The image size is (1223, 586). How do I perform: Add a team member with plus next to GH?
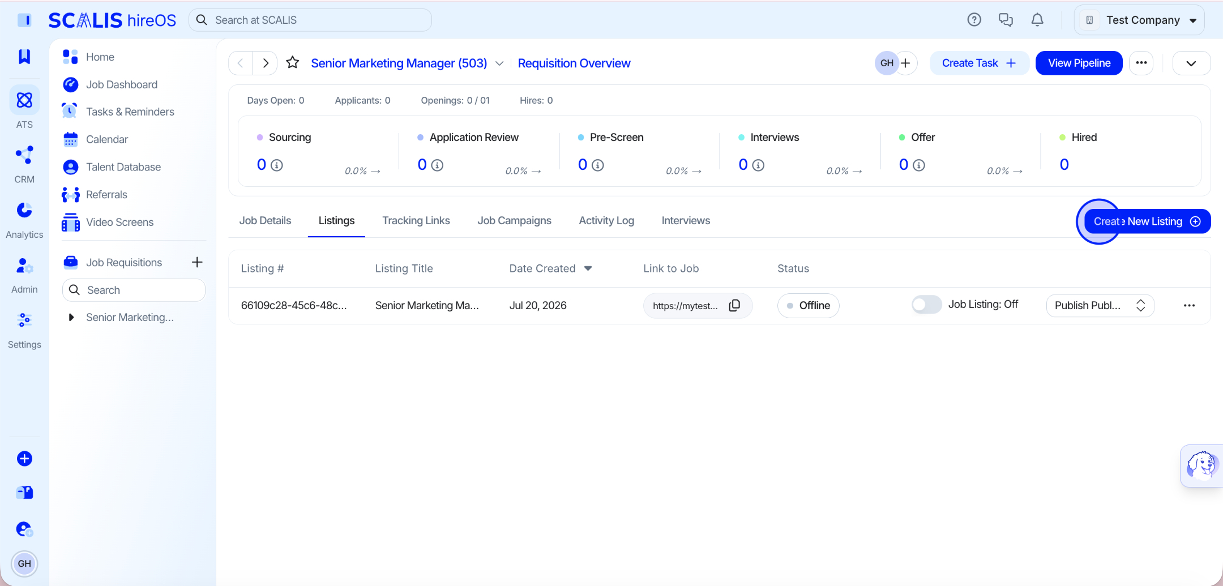[x=906, y=63]
